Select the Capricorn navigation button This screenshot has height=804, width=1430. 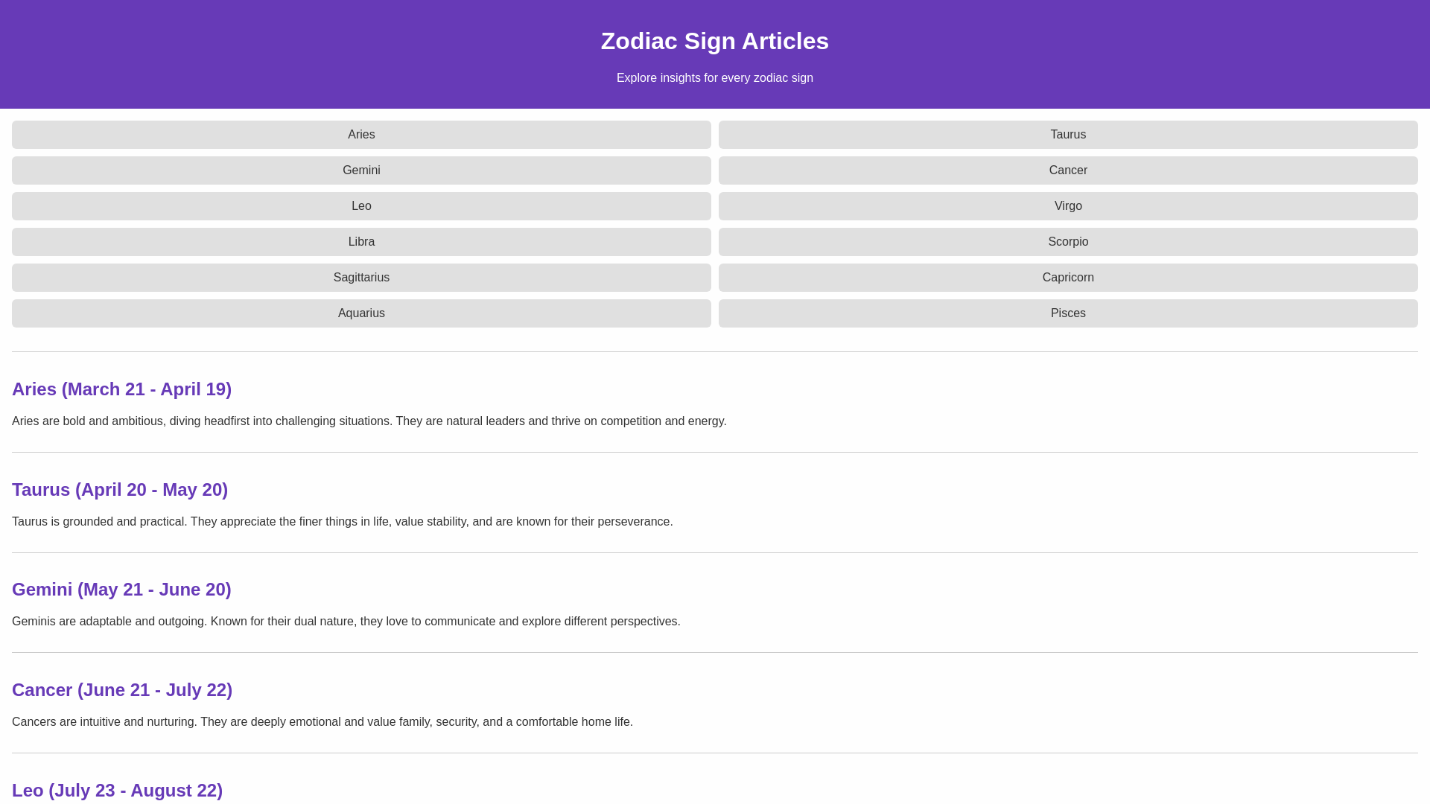coord(1067,278)
